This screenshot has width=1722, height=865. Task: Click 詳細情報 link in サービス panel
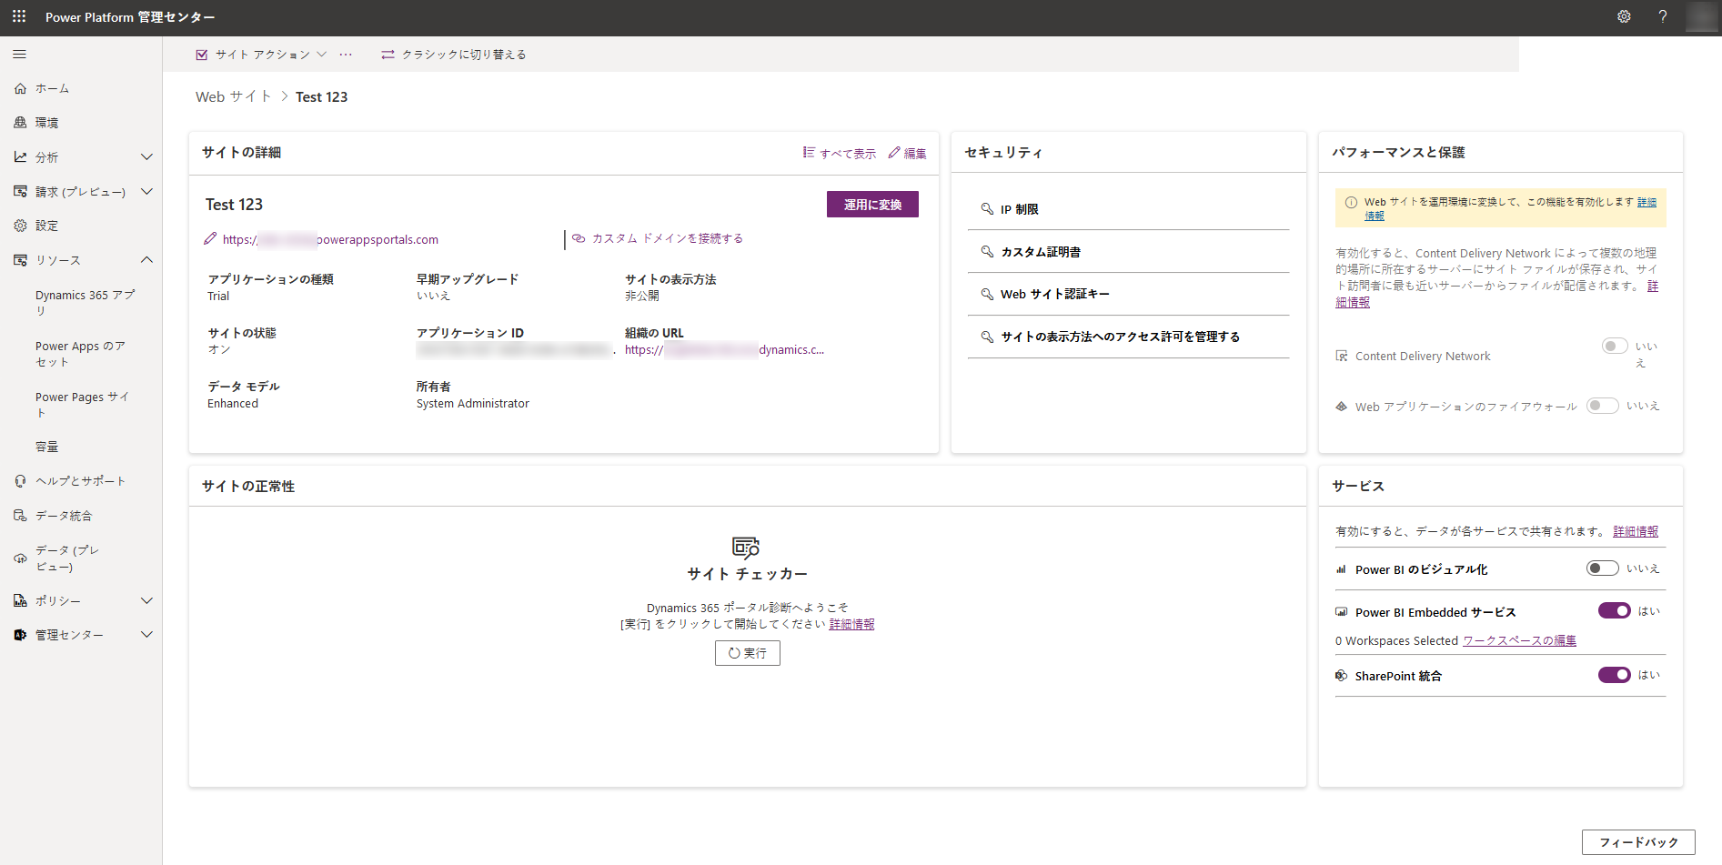(1636, 531)
